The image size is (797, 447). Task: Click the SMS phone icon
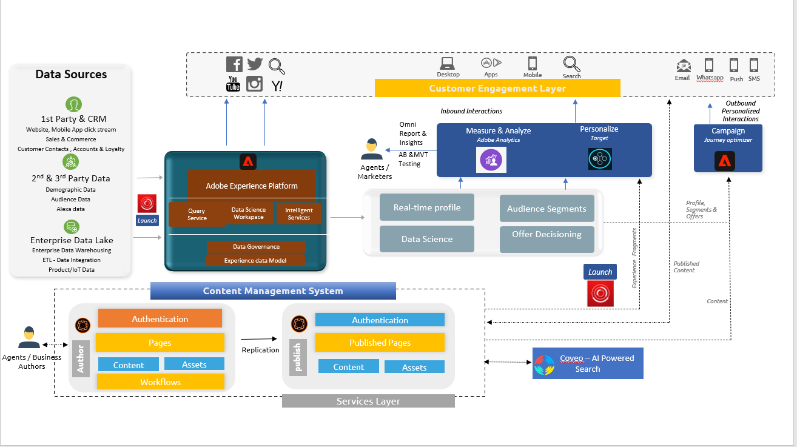[753, 65]
